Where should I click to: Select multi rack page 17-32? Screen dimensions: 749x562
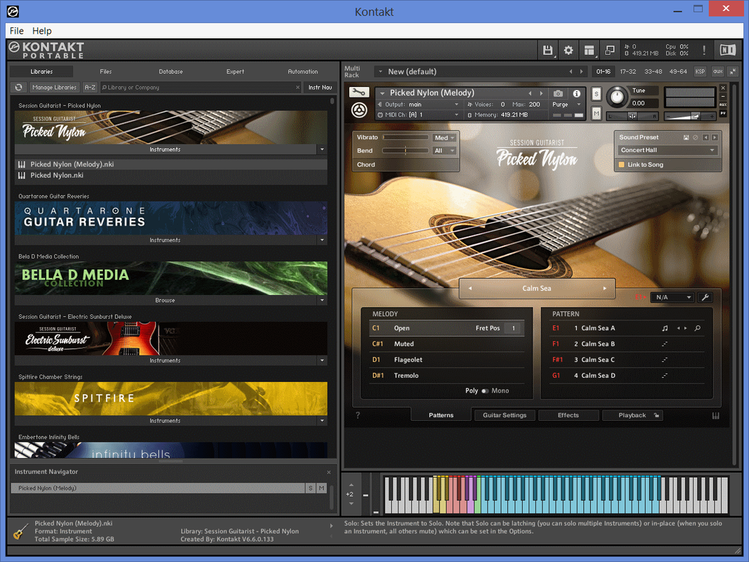coord(627,72)
